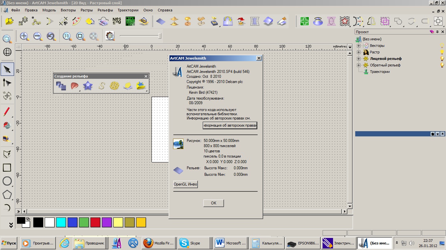Click the overlapping blue squares relief icon
Image resolution: width=446 pixels, height=250 pixels.
point(61,86)
